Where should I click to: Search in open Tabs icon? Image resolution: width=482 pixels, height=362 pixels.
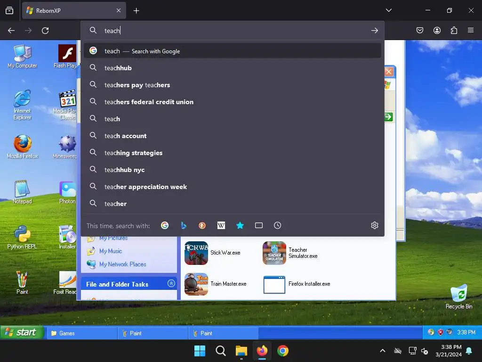coord(259,225)
